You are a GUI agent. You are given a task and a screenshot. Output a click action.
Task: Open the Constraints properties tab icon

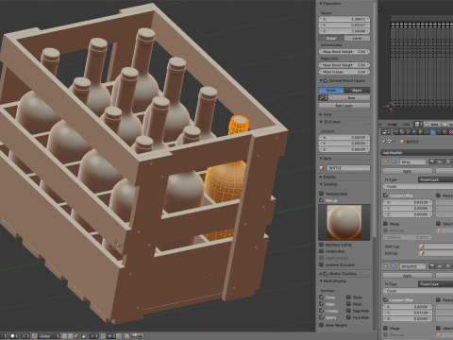pos(427,132)
